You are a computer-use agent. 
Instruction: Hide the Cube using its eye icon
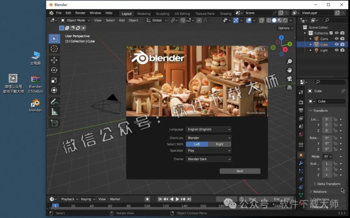pos(336,44)
